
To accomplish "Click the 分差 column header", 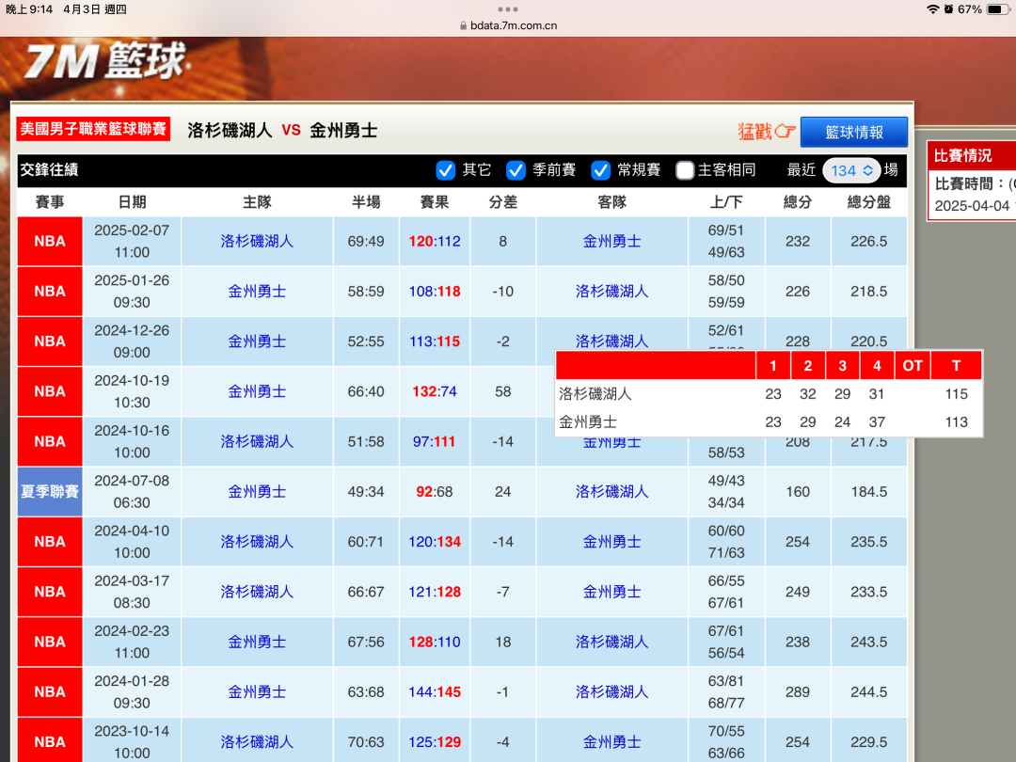I will coord(502,202).
